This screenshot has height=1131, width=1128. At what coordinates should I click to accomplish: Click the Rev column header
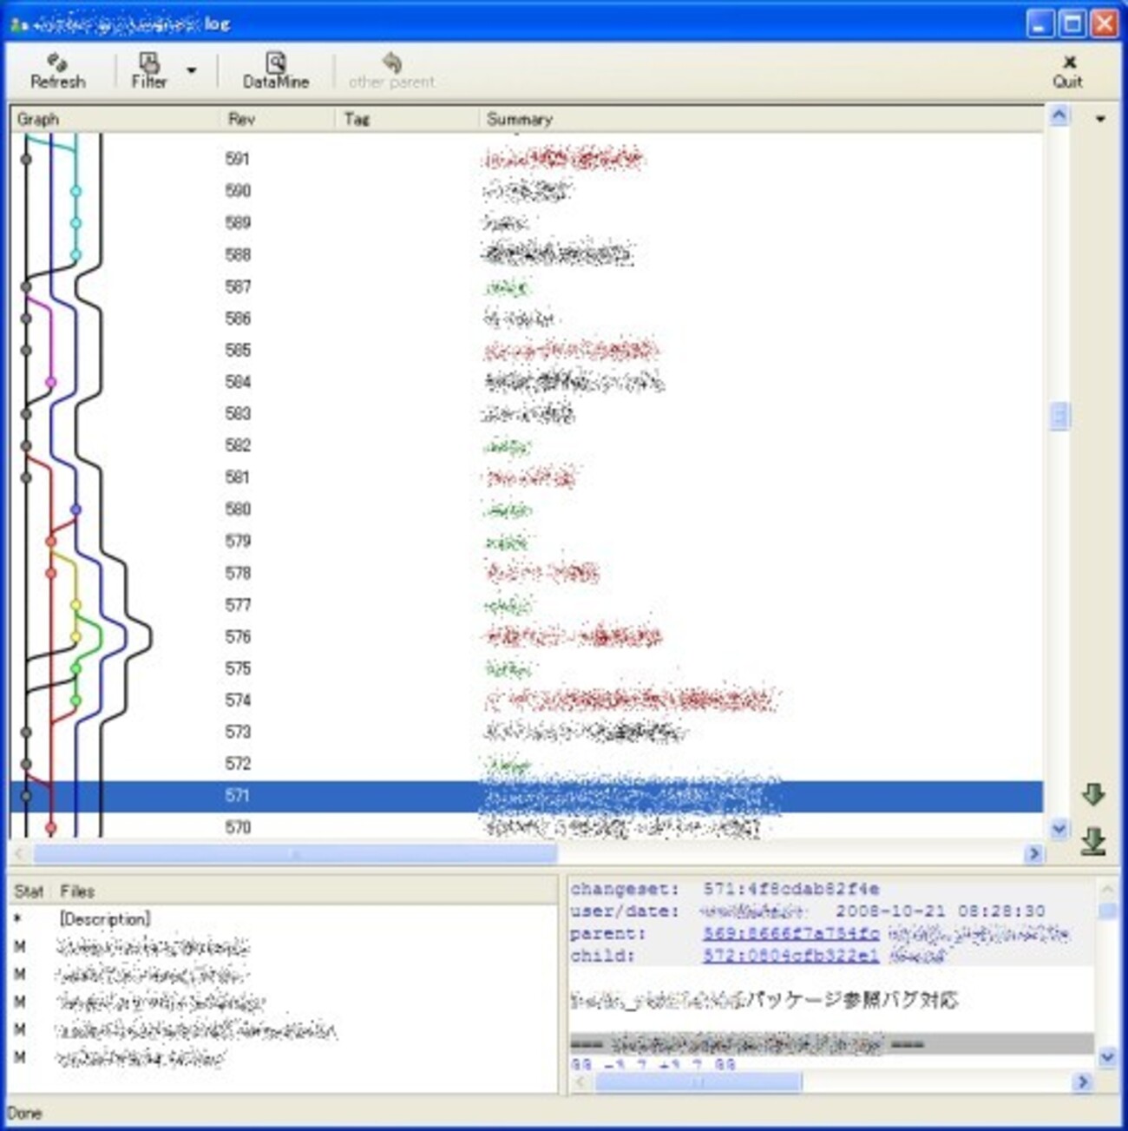276,119
